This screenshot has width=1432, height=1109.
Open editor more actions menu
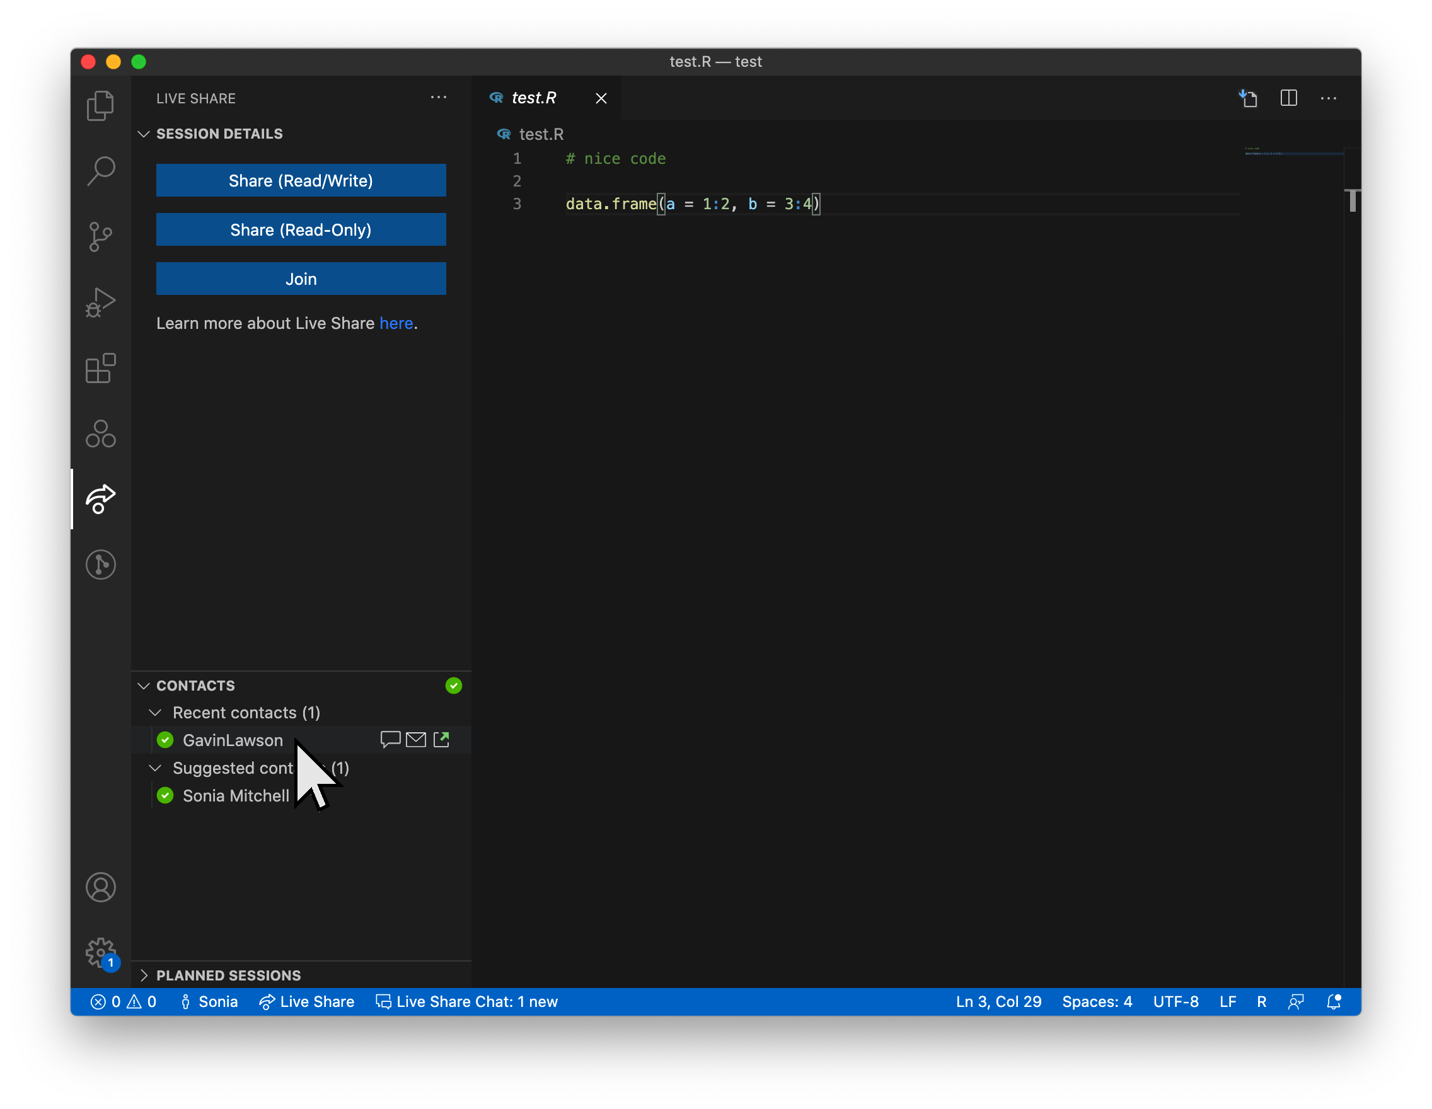point(1329,98)
